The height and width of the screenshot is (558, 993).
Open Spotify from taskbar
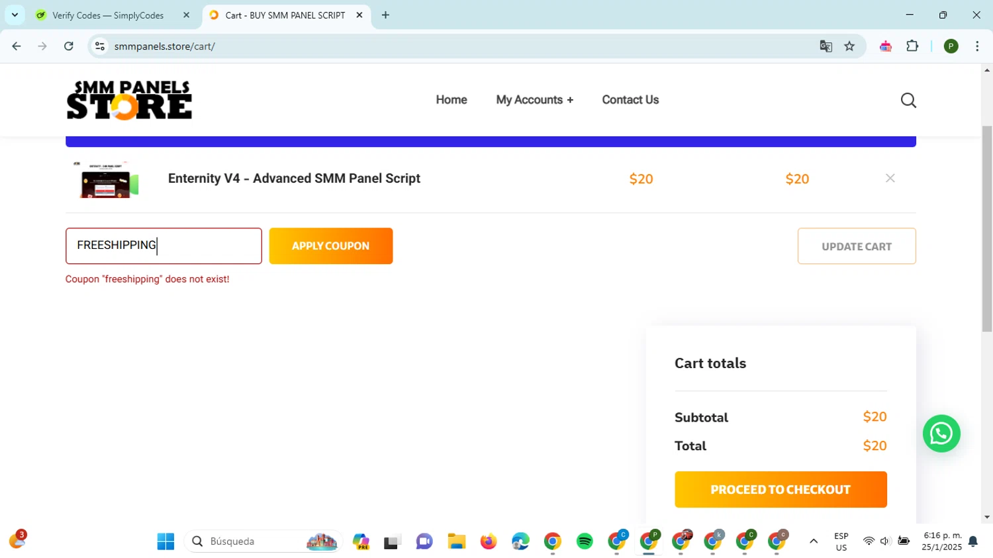585,541
